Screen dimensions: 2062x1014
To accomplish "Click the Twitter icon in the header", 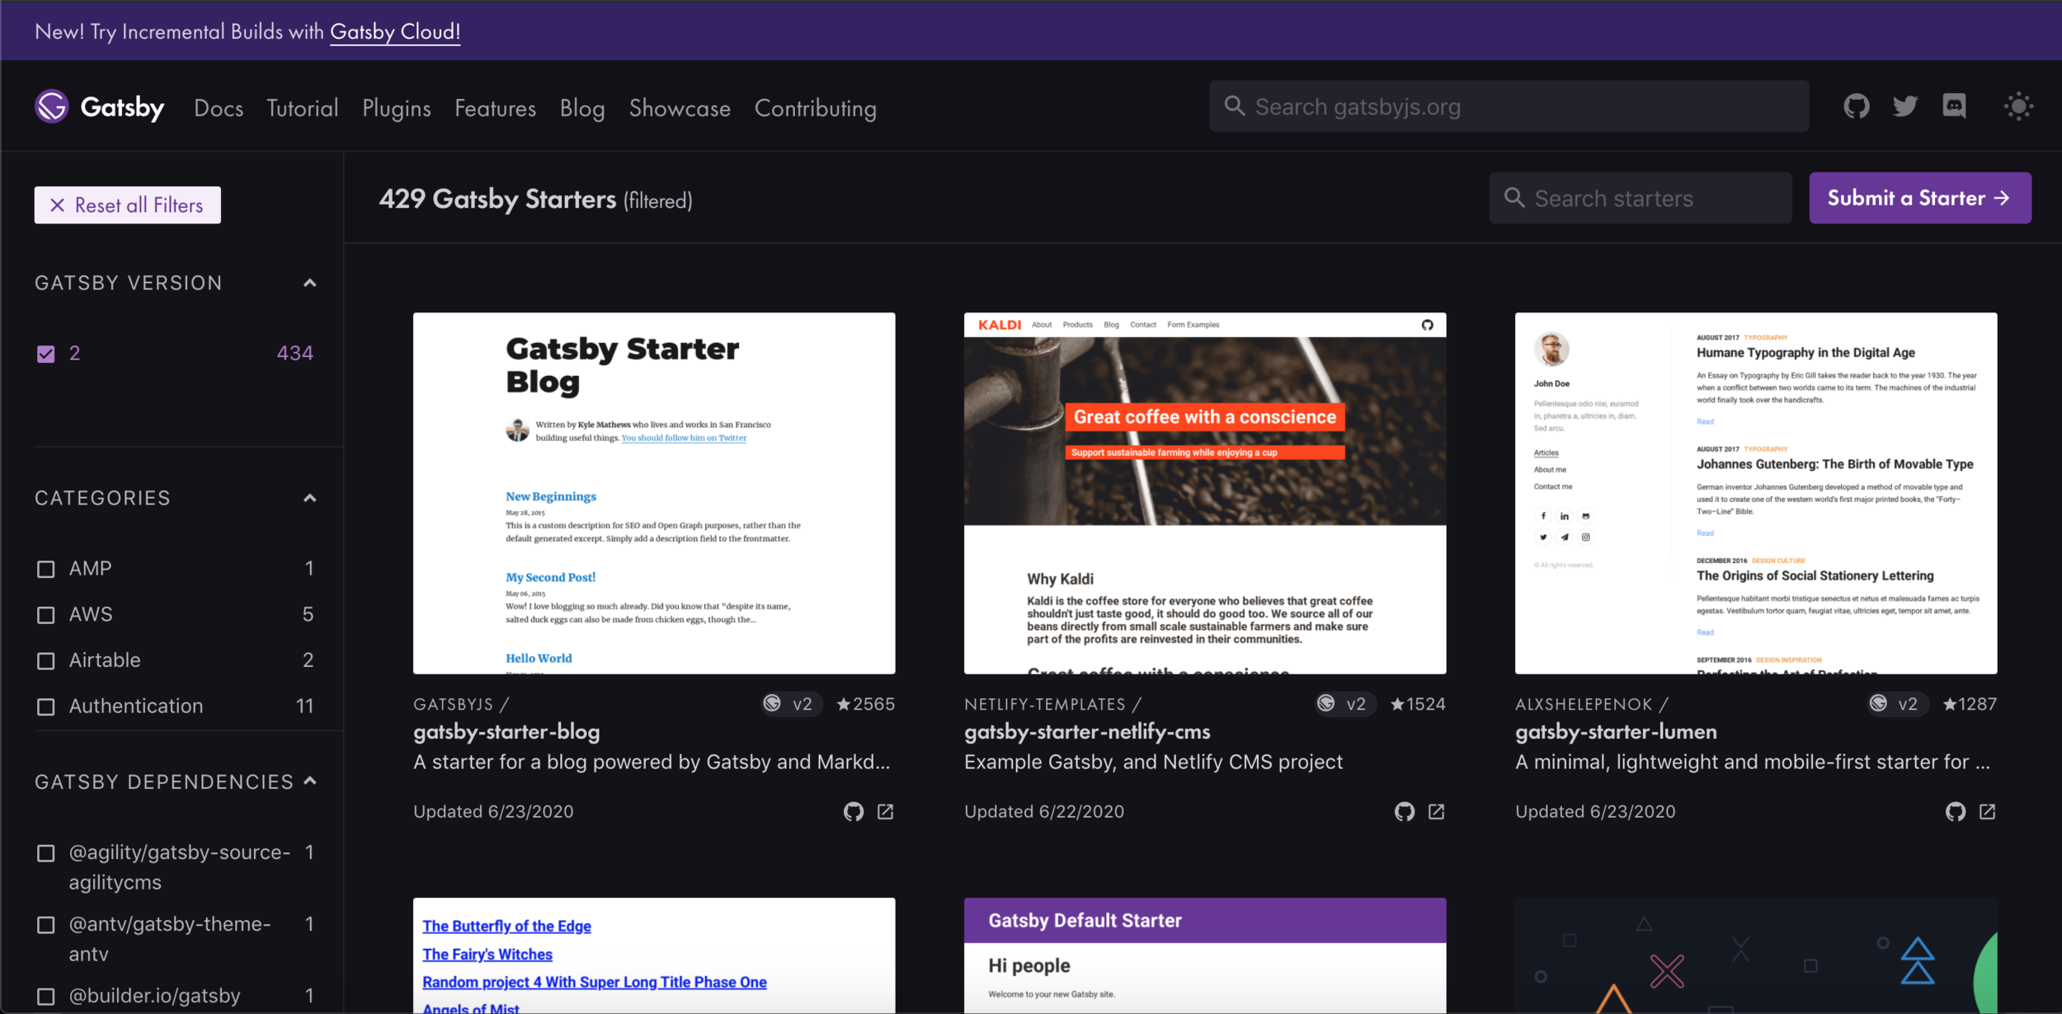I will 1904,106.
